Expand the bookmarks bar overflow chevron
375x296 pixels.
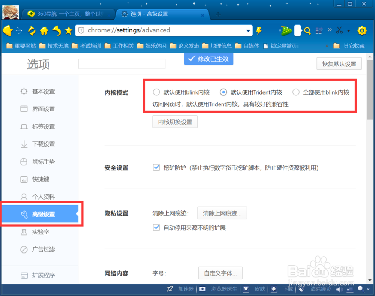[327, 45]
